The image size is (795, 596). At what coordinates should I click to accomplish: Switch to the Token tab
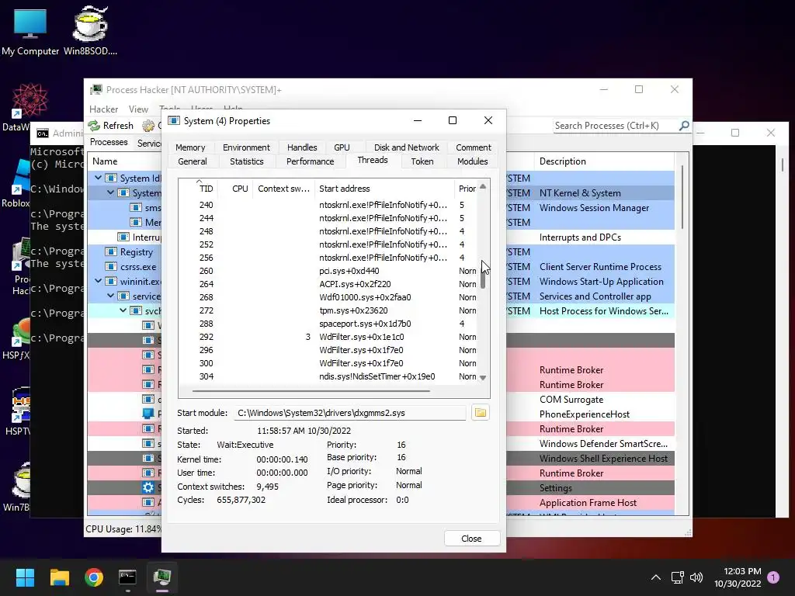coord(422,161)
